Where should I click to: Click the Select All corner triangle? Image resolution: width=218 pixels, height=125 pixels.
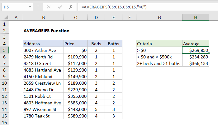coord(6,17)
